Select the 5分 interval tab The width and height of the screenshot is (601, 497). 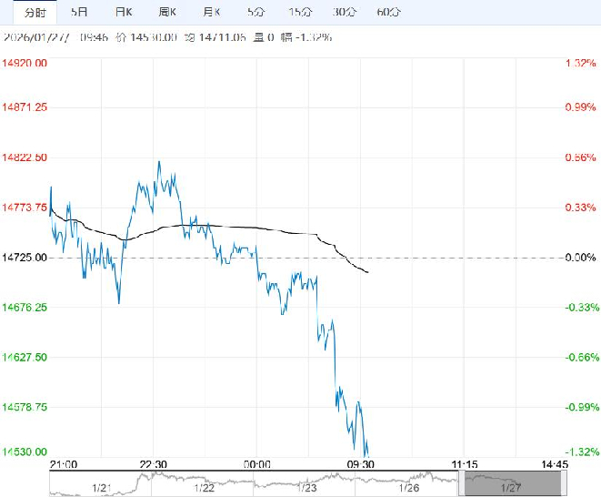pos(255,13)
